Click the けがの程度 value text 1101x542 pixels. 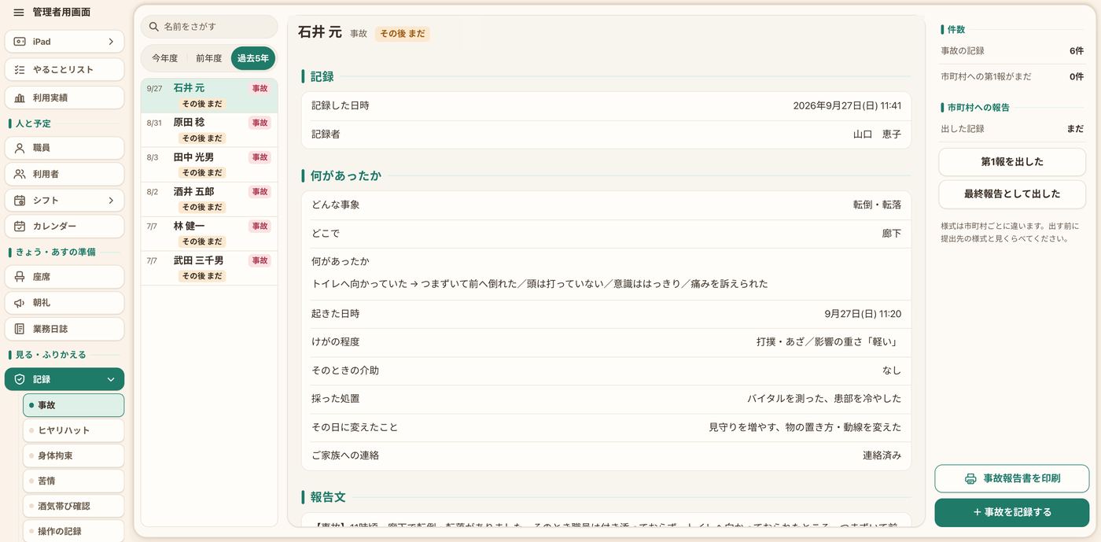pos(829,342)
